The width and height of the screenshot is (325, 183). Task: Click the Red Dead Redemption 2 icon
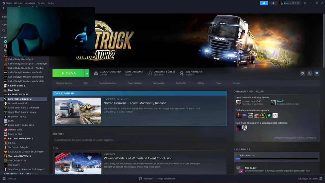click(6, 139)
